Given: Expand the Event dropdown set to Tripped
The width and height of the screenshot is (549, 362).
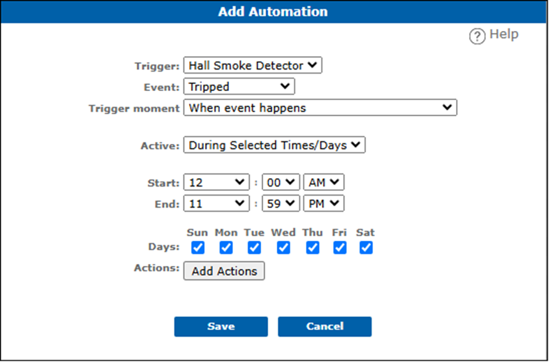Looking at the screenshot, I should pos(239,86).
